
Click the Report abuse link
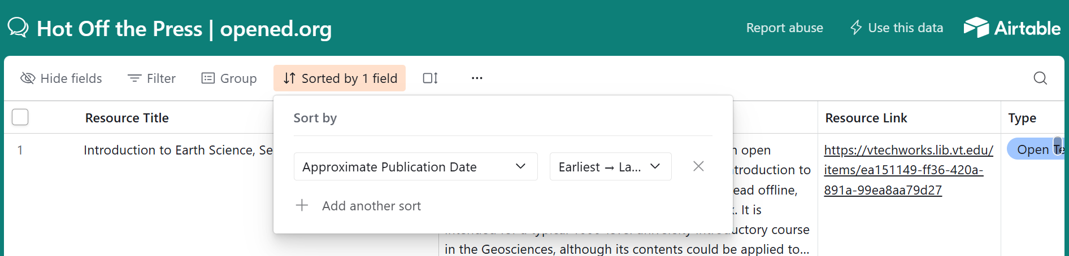click(784, 28)
